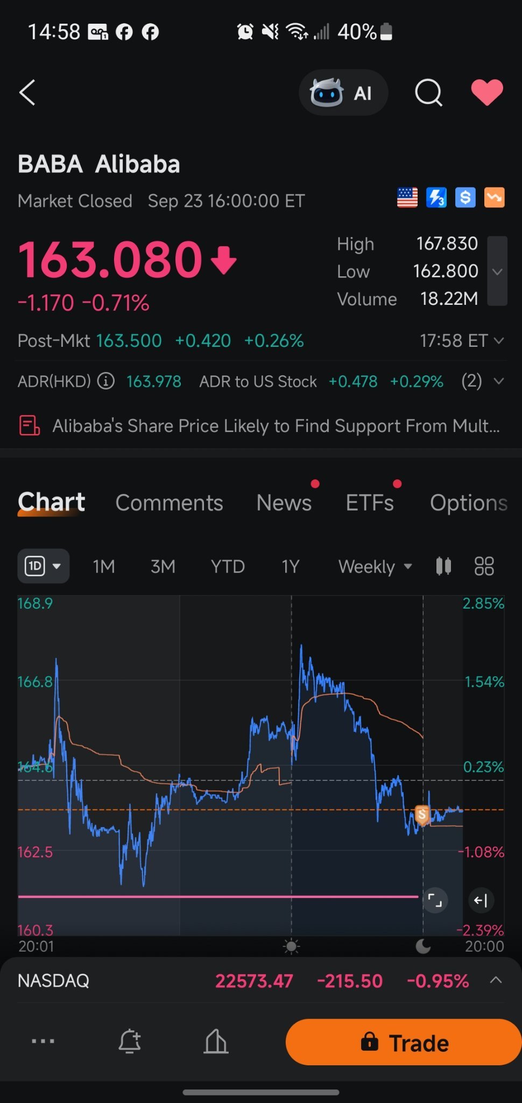Tap the Volume value 18.22M

pyautogui.click(x=449, y=299)
